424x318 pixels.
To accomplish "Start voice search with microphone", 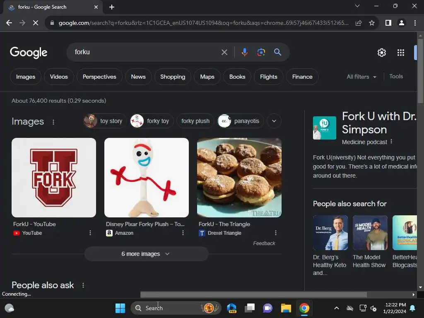I will tap(244, 52).
